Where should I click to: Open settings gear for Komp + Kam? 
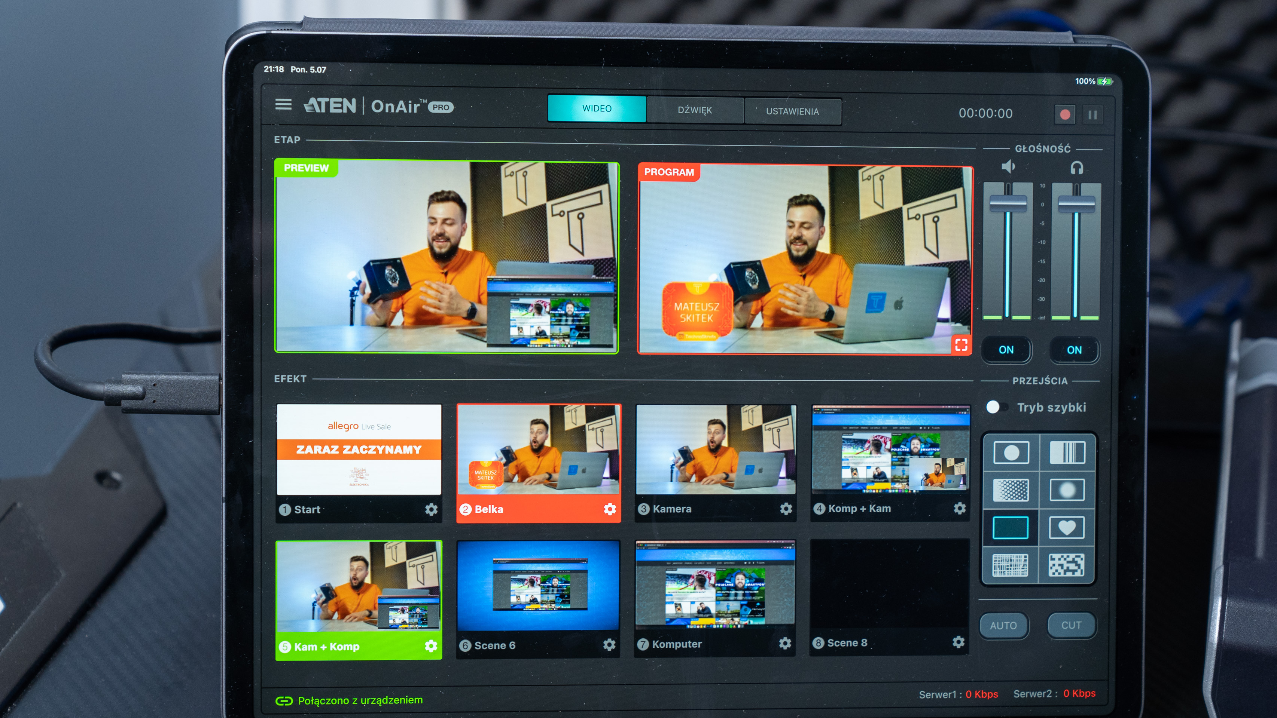click(960, 508)
